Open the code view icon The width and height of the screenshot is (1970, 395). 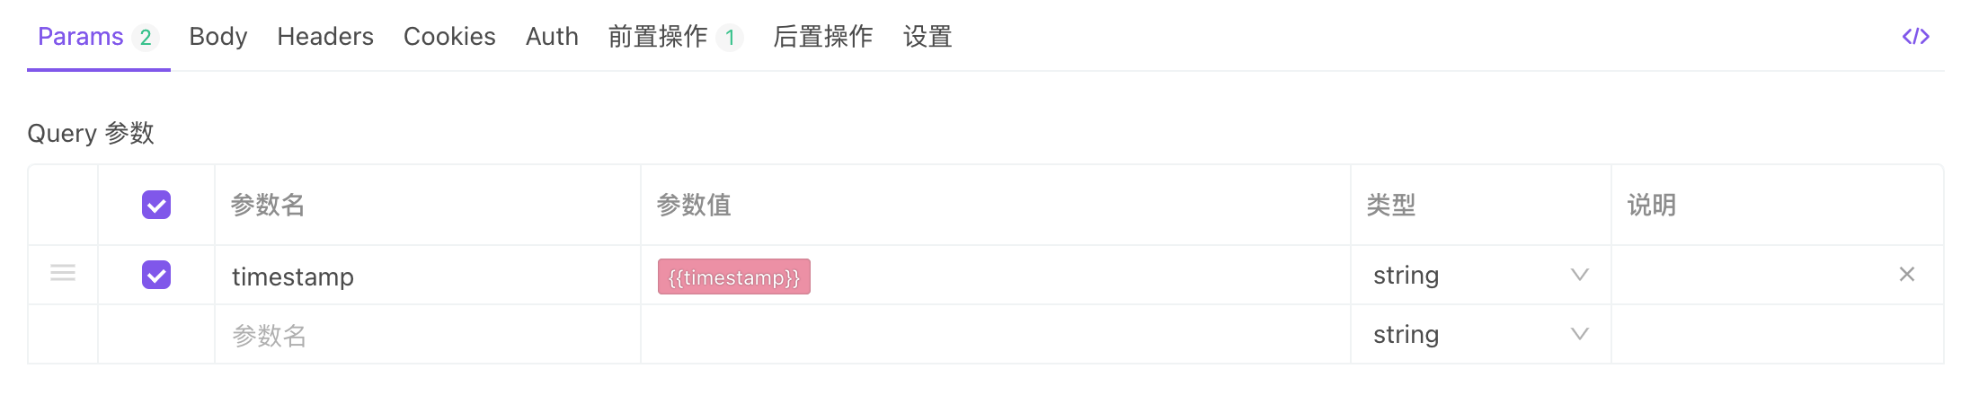[1915, 37]
